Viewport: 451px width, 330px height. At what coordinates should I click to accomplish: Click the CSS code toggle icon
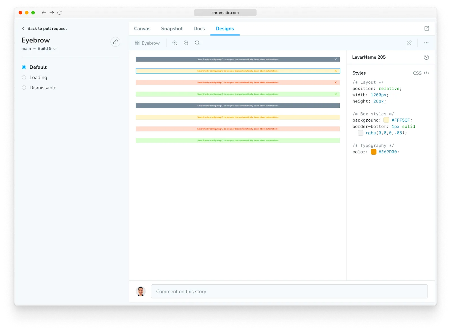[x=426, y=73]
